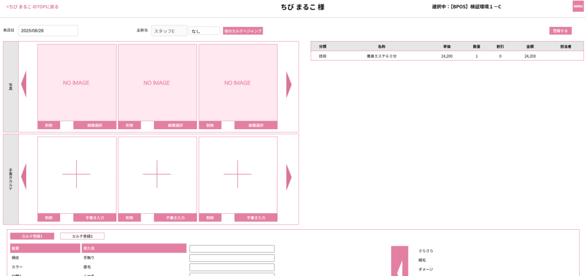
Task: Click the left arrow in the photo carousel
Action: [24, 85]
